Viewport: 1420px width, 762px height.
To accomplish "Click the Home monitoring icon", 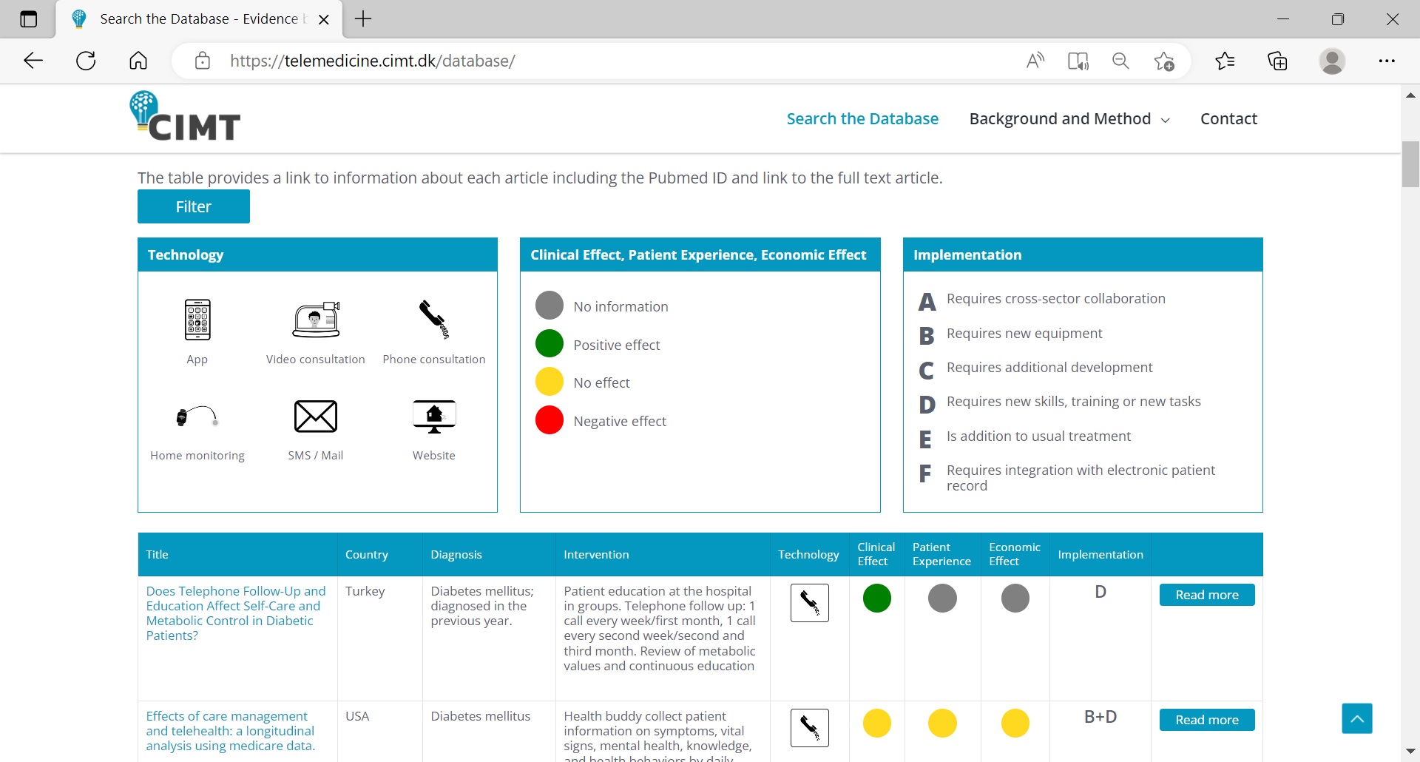I will (x=197, y=417).
